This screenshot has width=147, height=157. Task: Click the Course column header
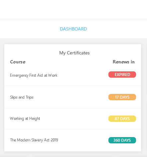[x=18, y=62]
